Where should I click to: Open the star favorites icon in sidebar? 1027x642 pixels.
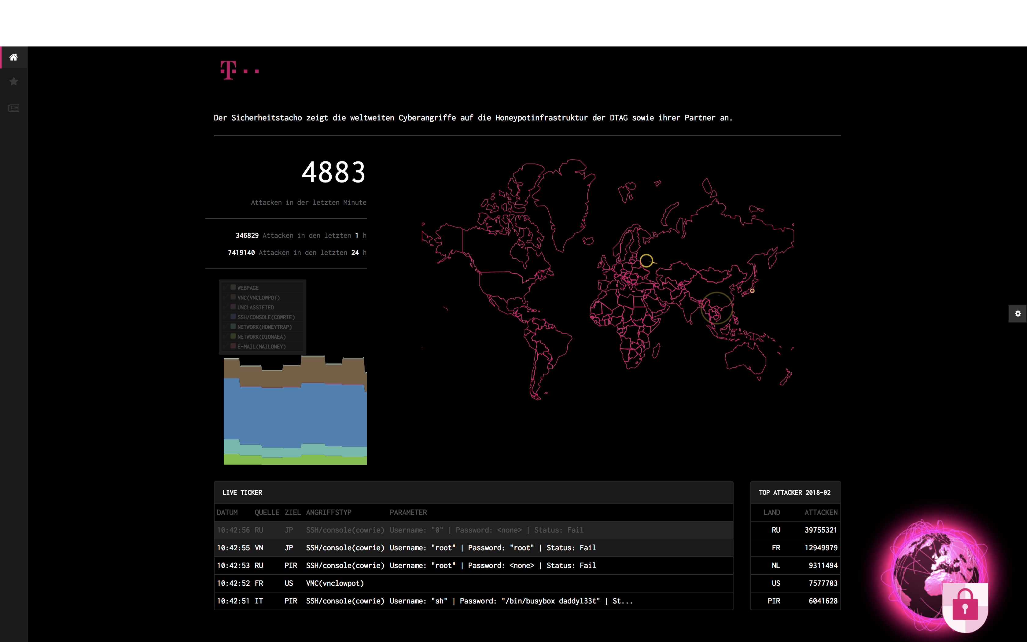(13, 81)
